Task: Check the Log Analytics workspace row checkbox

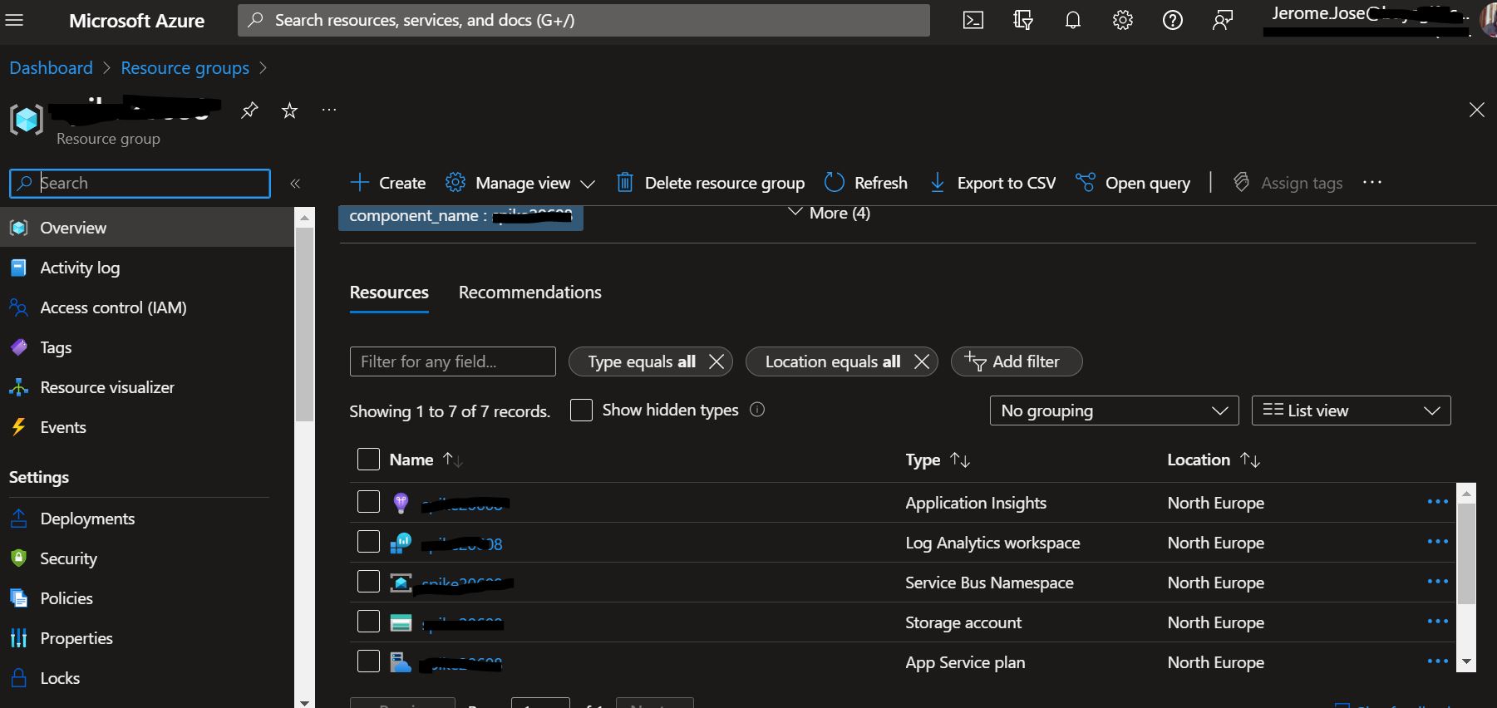Action: (368, 542)
